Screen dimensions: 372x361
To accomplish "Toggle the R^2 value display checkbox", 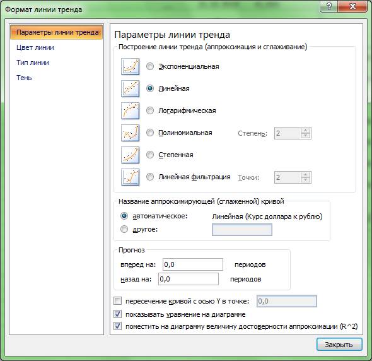I will pos(117,326).
